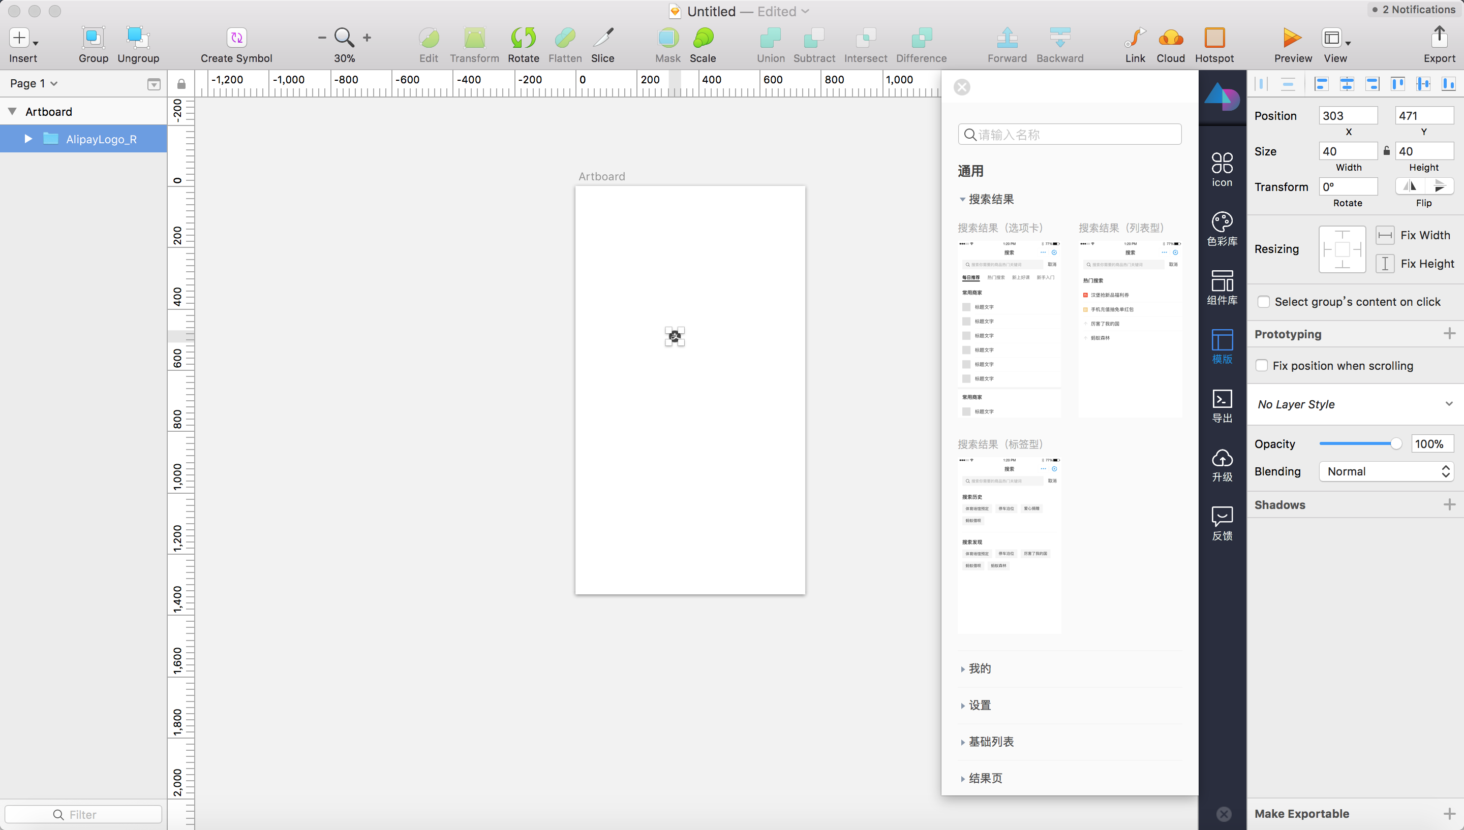Click the Opacity slider handle
The height and width of the screenshot is (830, 1464).
[1395, 443]
